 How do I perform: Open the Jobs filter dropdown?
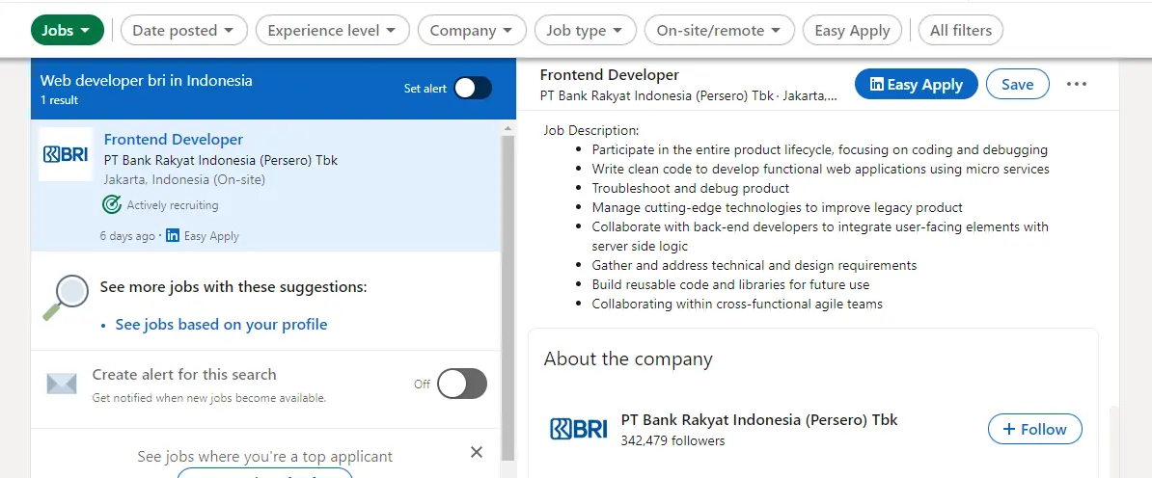(67, 30)
